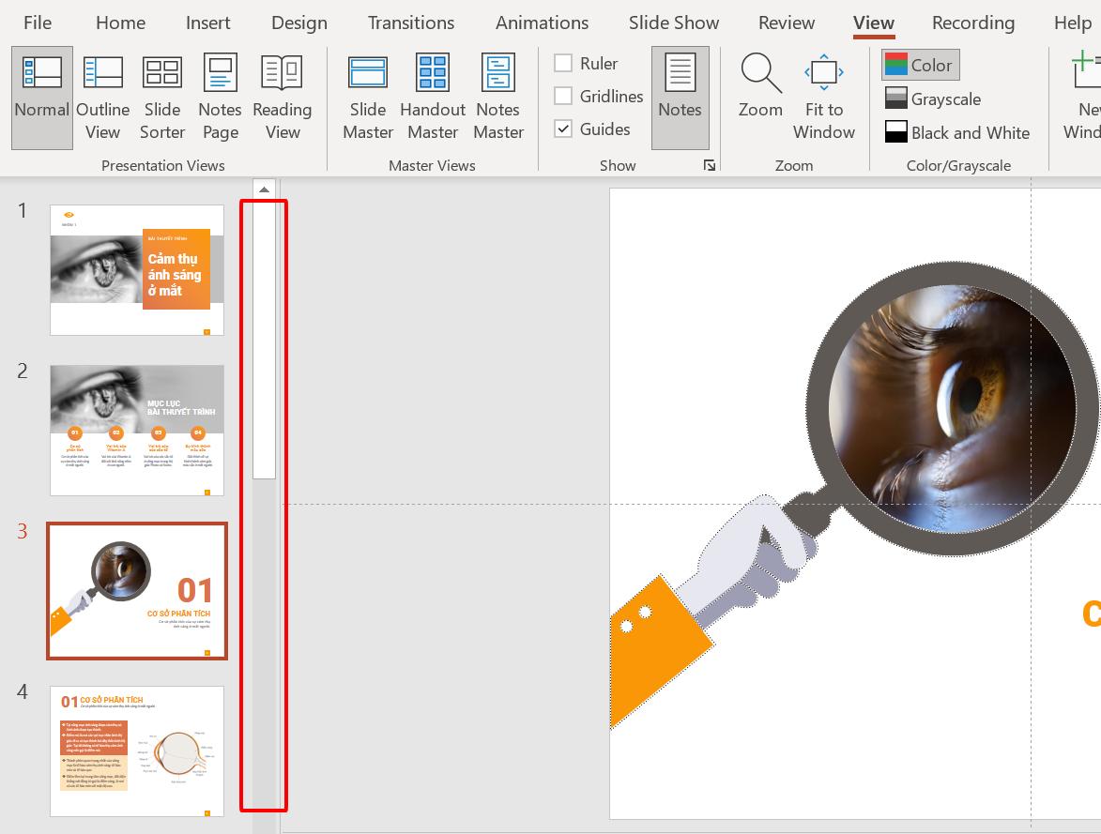Open Show group dialog launcher

710,165
